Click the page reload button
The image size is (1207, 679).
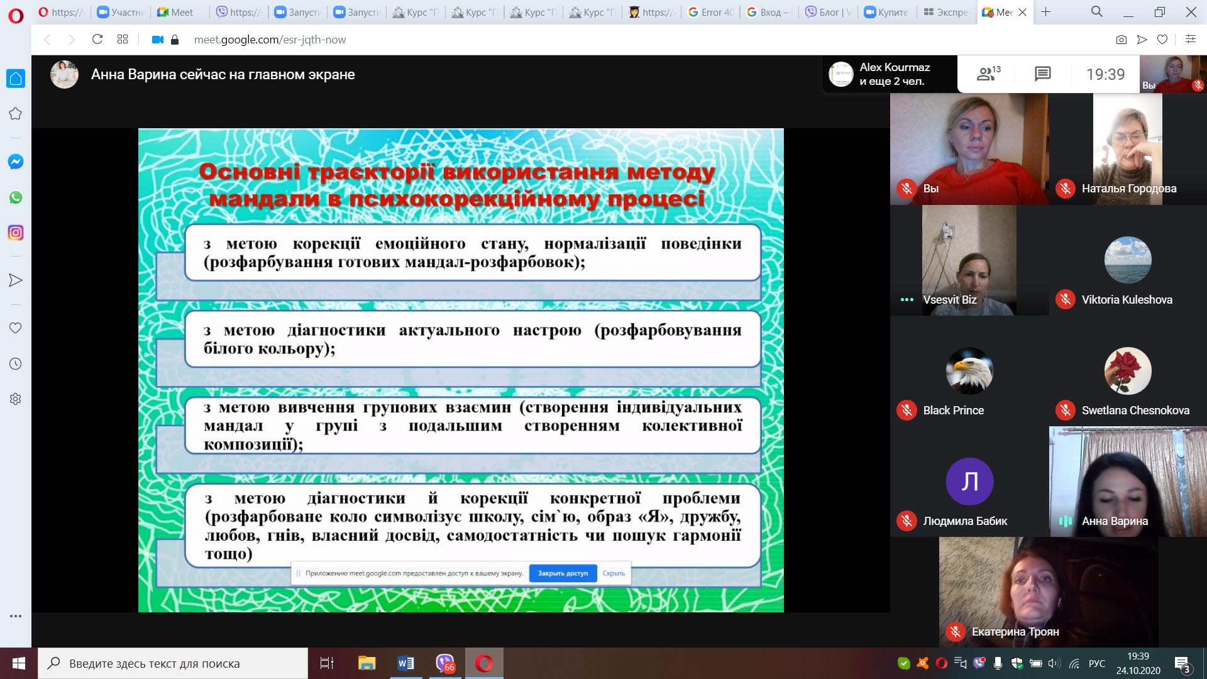(x=97, y=40)
